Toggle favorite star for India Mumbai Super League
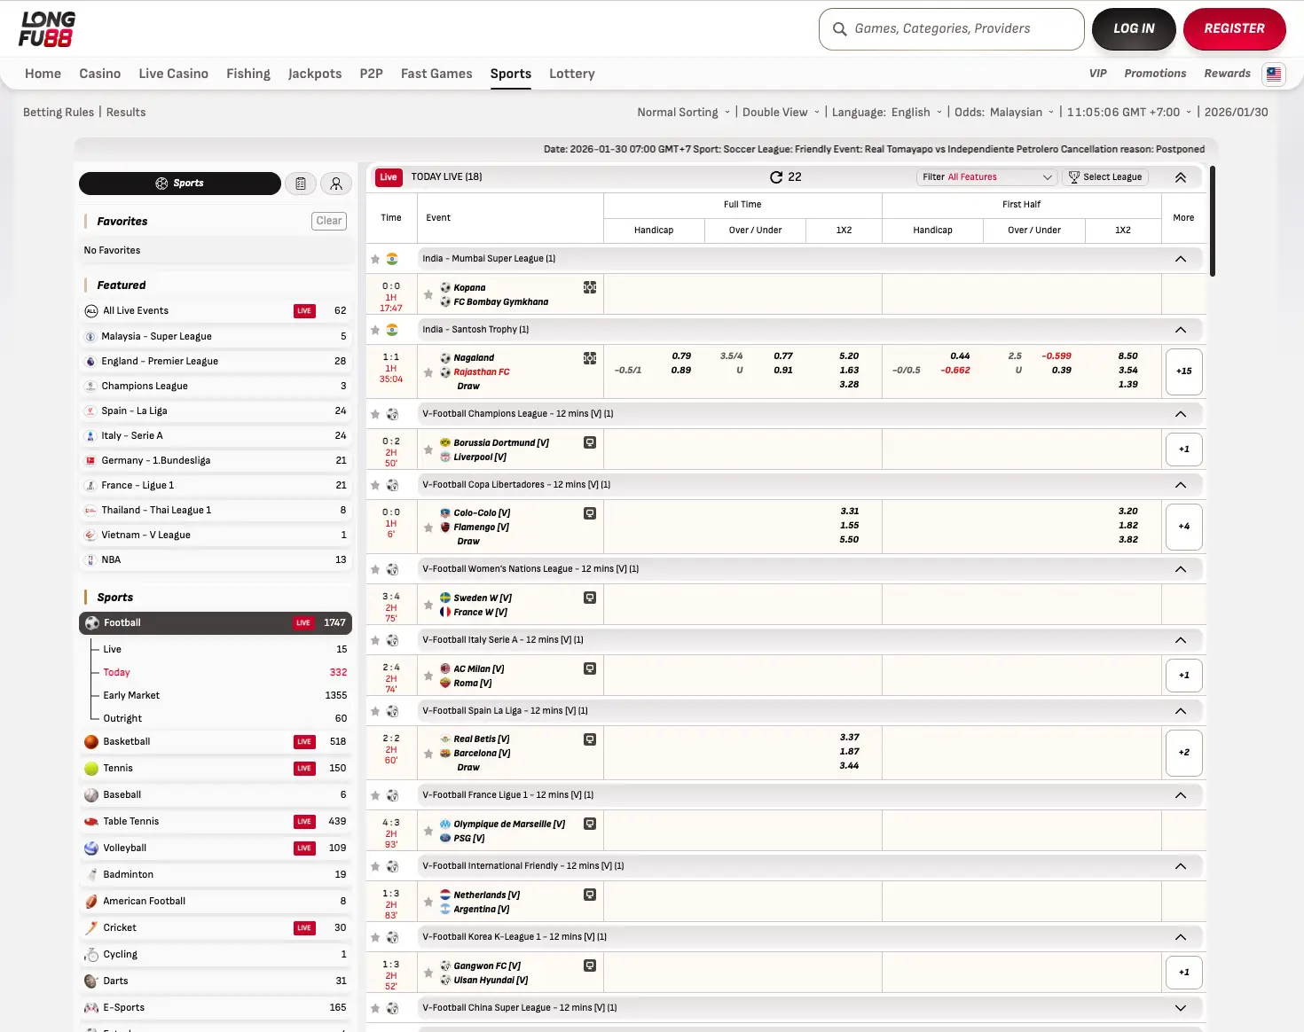 [x=375, y=259]
